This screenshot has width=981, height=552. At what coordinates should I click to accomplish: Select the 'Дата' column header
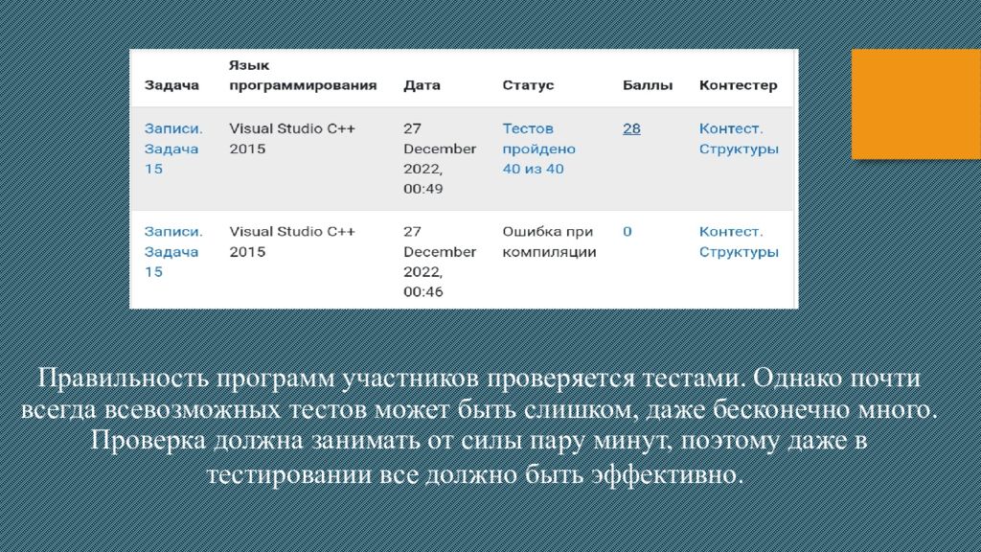(422, 85)
